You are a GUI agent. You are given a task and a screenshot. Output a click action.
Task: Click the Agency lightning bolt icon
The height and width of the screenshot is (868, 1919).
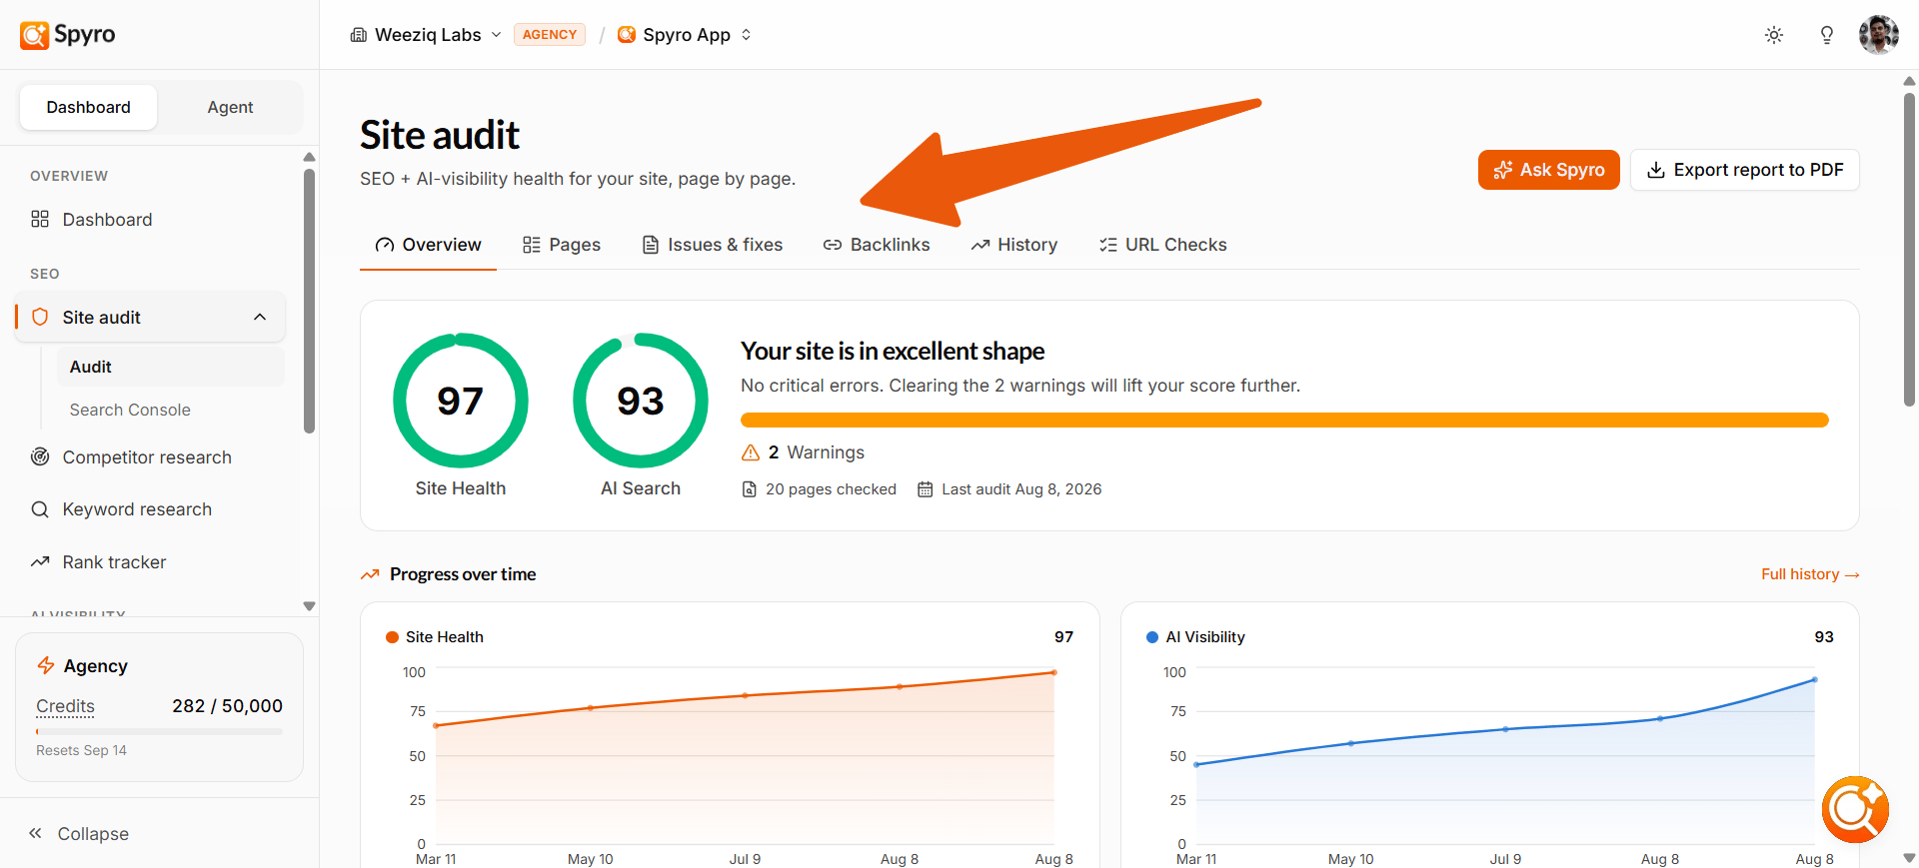pos(46,665)
